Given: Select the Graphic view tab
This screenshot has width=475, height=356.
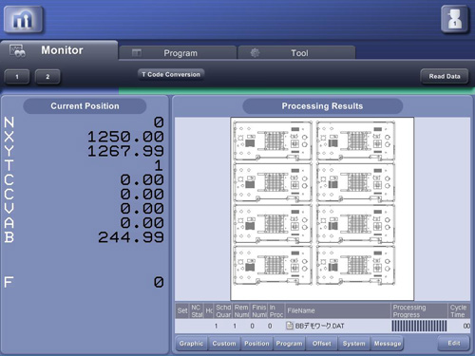Looking at the screenshot, I should click(191, 344).
